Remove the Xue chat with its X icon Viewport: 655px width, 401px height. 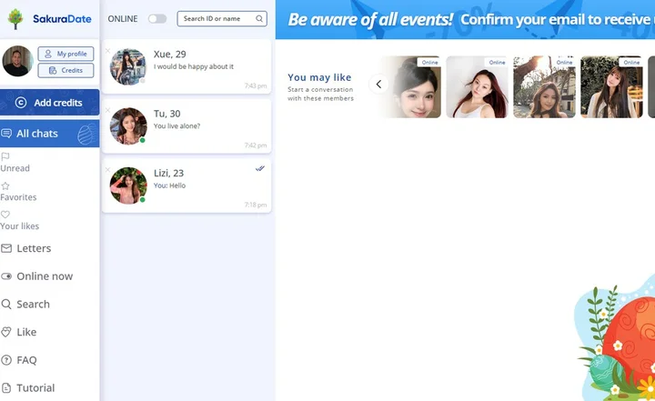pos(107,51)
